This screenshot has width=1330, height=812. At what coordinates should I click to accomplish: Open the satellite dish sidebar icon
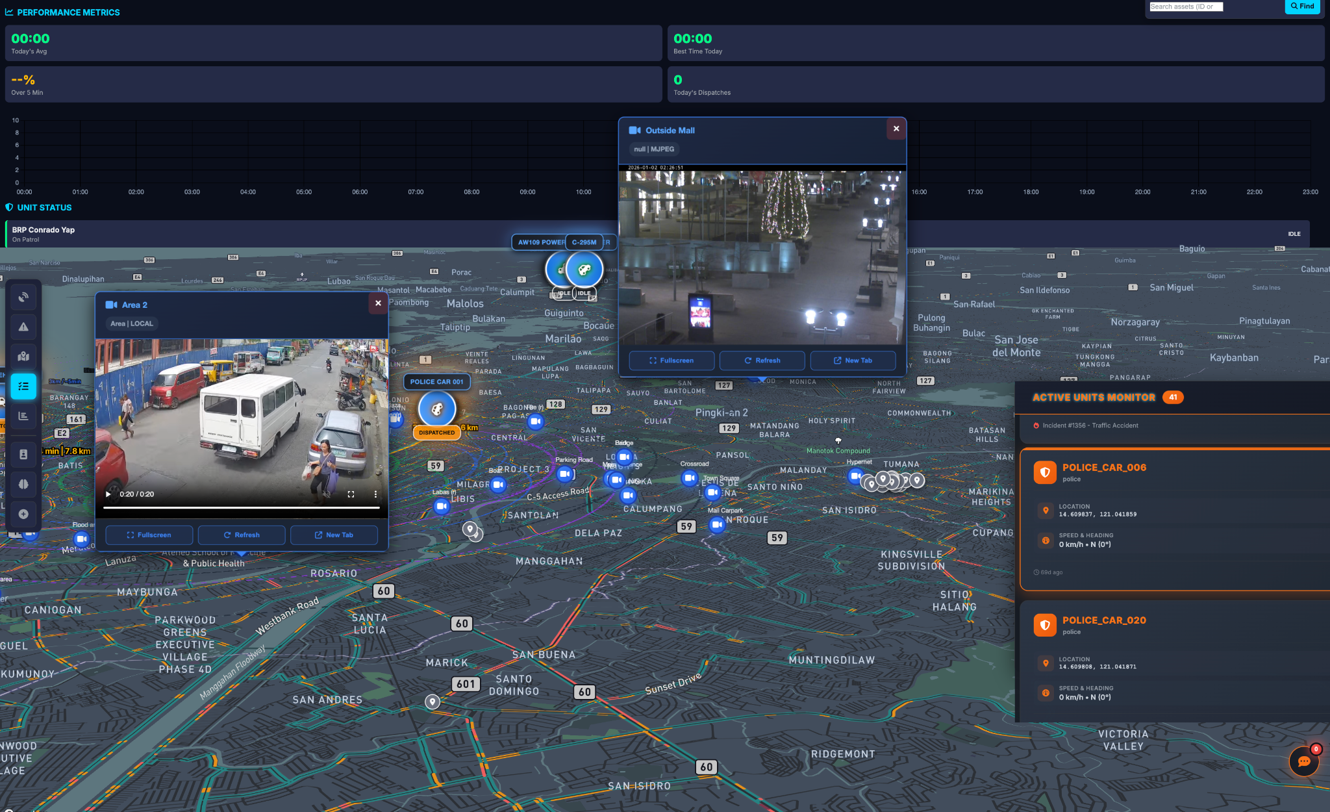point(23,297)
